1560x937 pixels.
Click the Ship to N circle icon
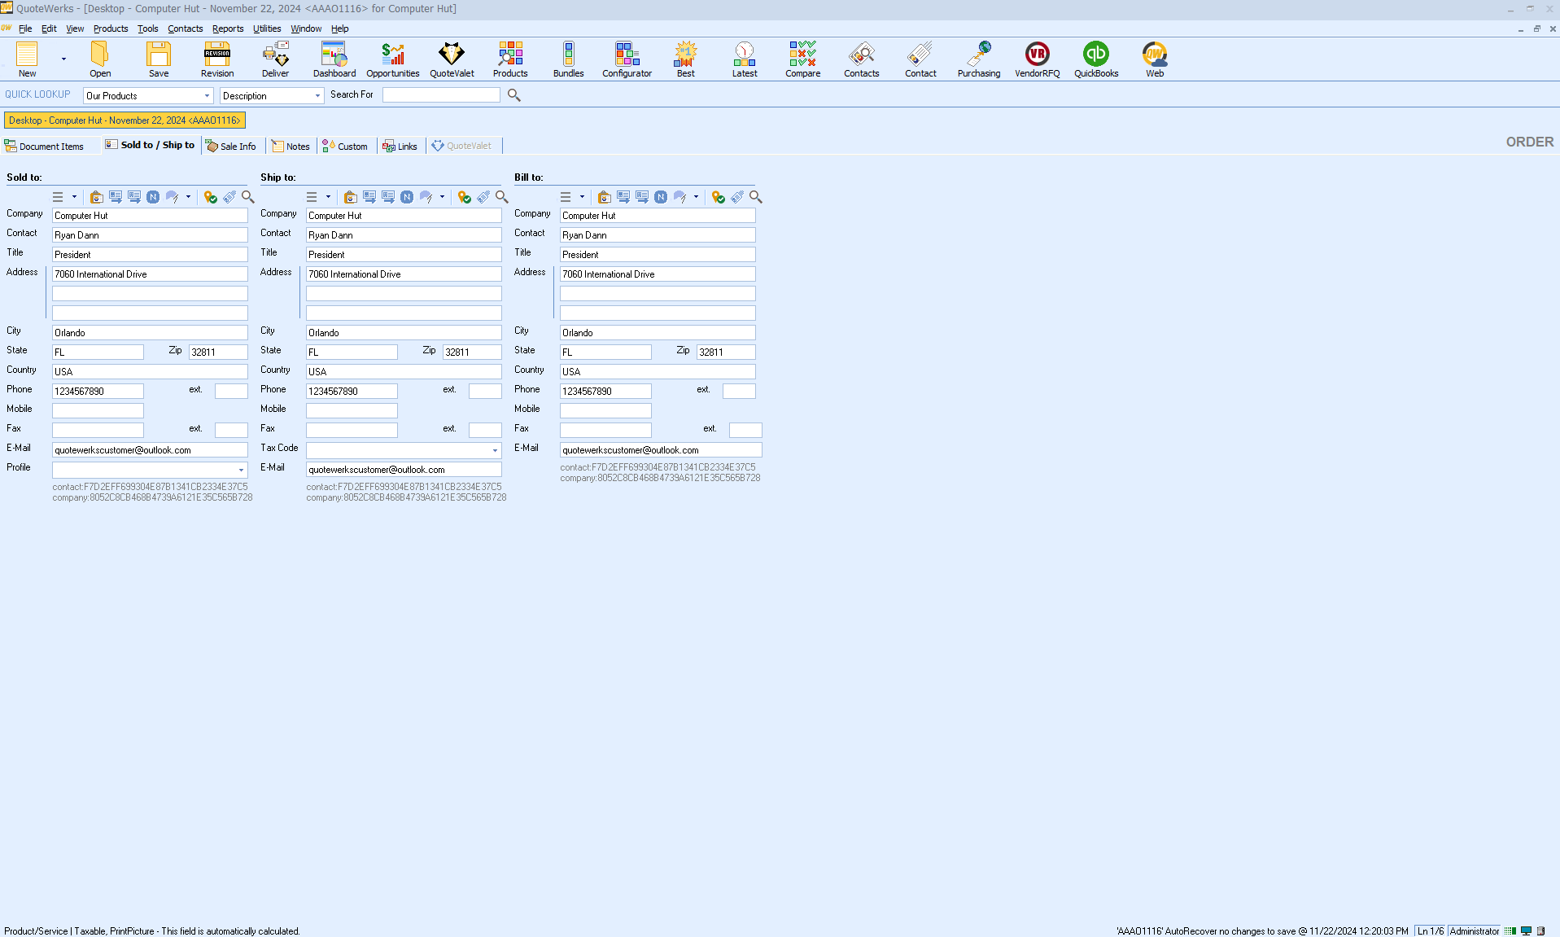(x=407, y=197)
